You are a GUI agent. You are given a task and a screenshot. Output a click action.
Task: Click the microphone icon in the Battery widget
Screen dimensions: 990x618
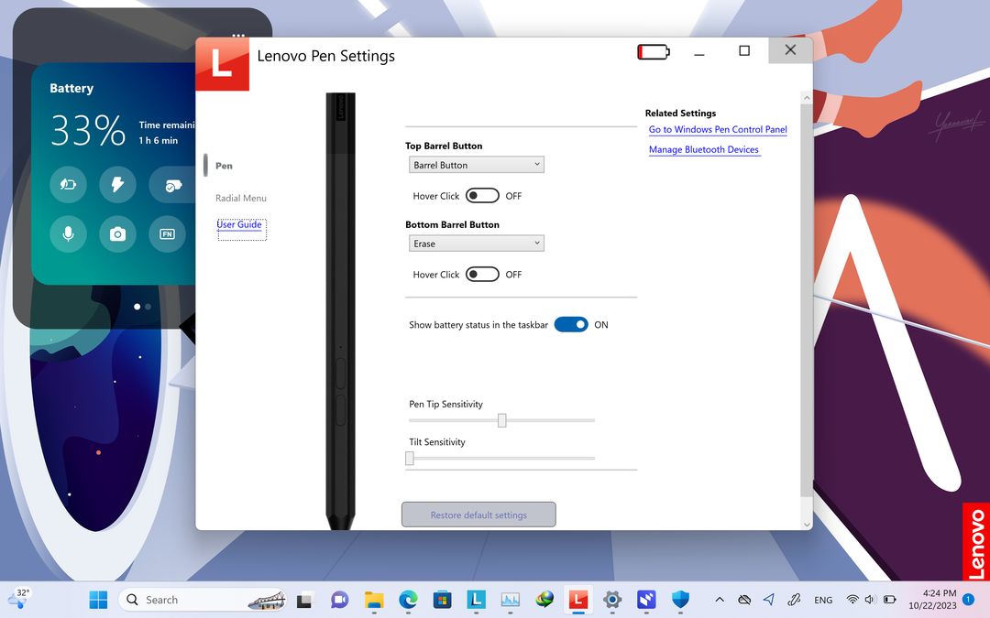point(68,233)
